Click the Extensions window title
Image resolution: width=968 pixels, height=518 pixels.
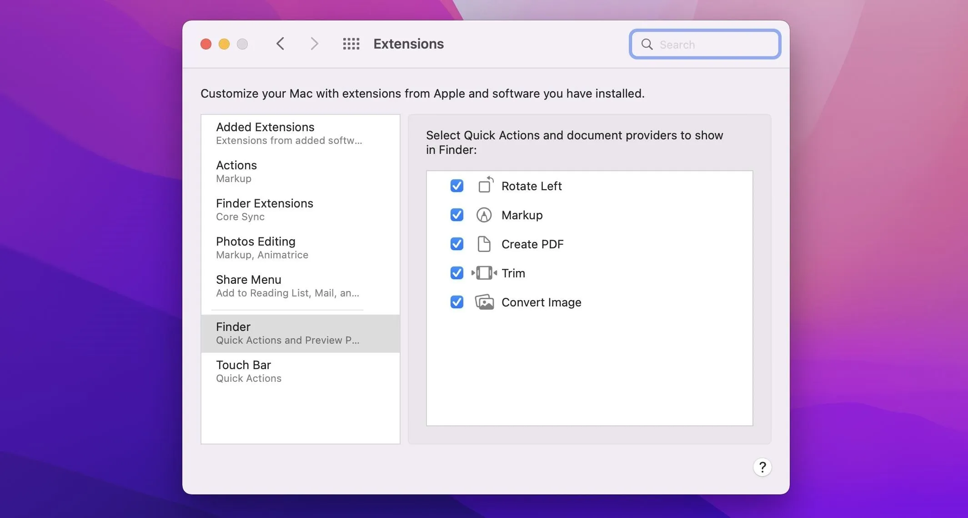(x=408, y=44)
